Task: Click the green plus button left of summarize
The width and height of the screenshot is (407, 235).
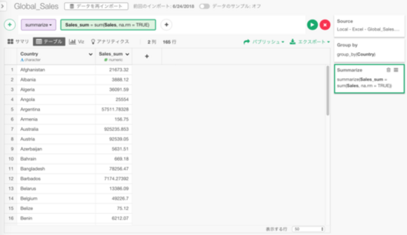Action: (10, 25)
